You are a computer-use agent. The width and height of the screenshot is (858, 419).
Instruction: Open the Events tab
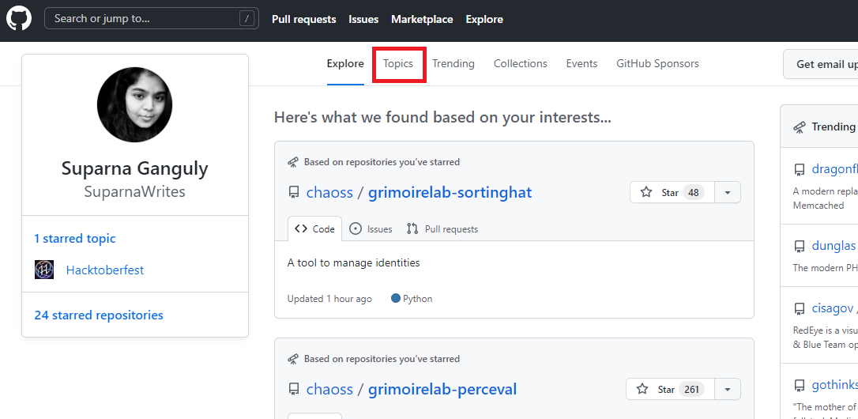pyautogui.click(x=581, y=63)
